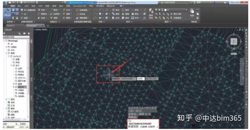Screen dimensions: 250x130
Task: Click Make Current layer icon
Action: click(x=176, y=14)
